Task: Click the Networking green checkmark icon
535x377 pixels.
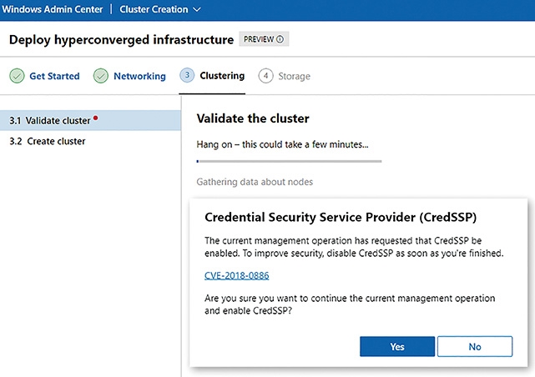Action: [x=101, y=76]
